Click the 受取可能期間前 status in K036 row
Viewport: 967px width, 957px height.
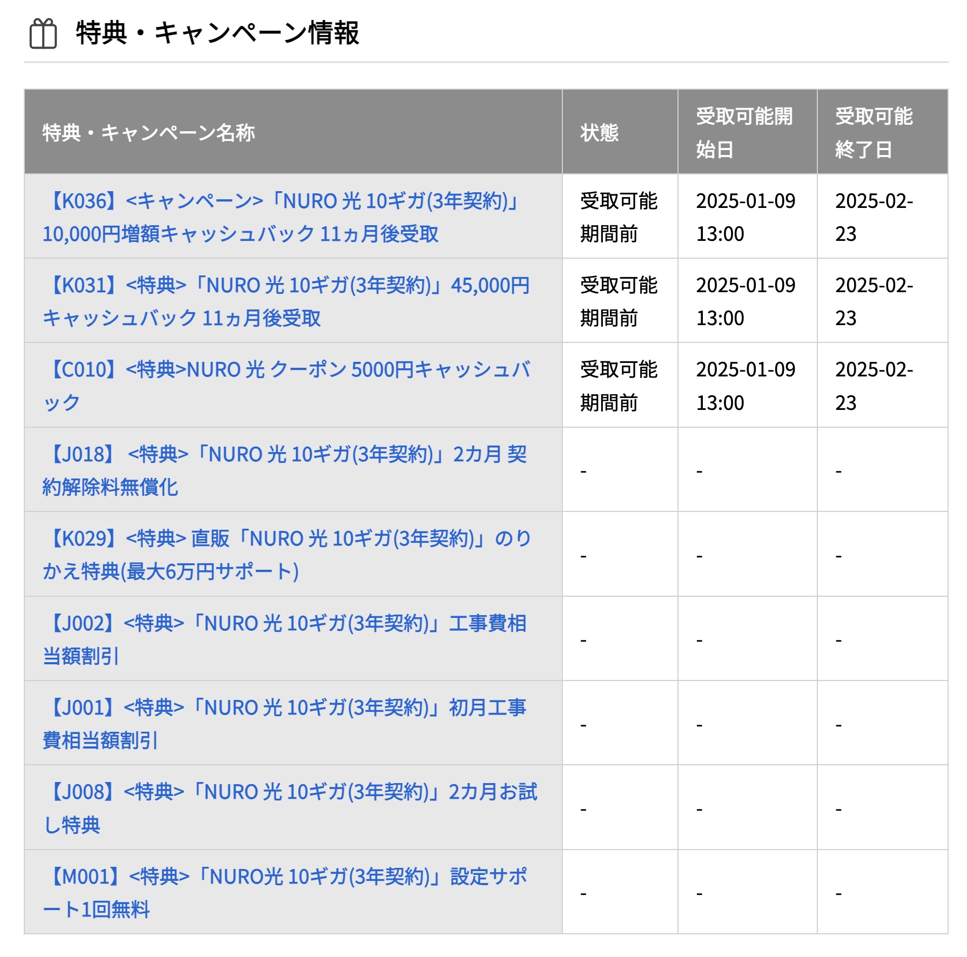tap(619, 217)
